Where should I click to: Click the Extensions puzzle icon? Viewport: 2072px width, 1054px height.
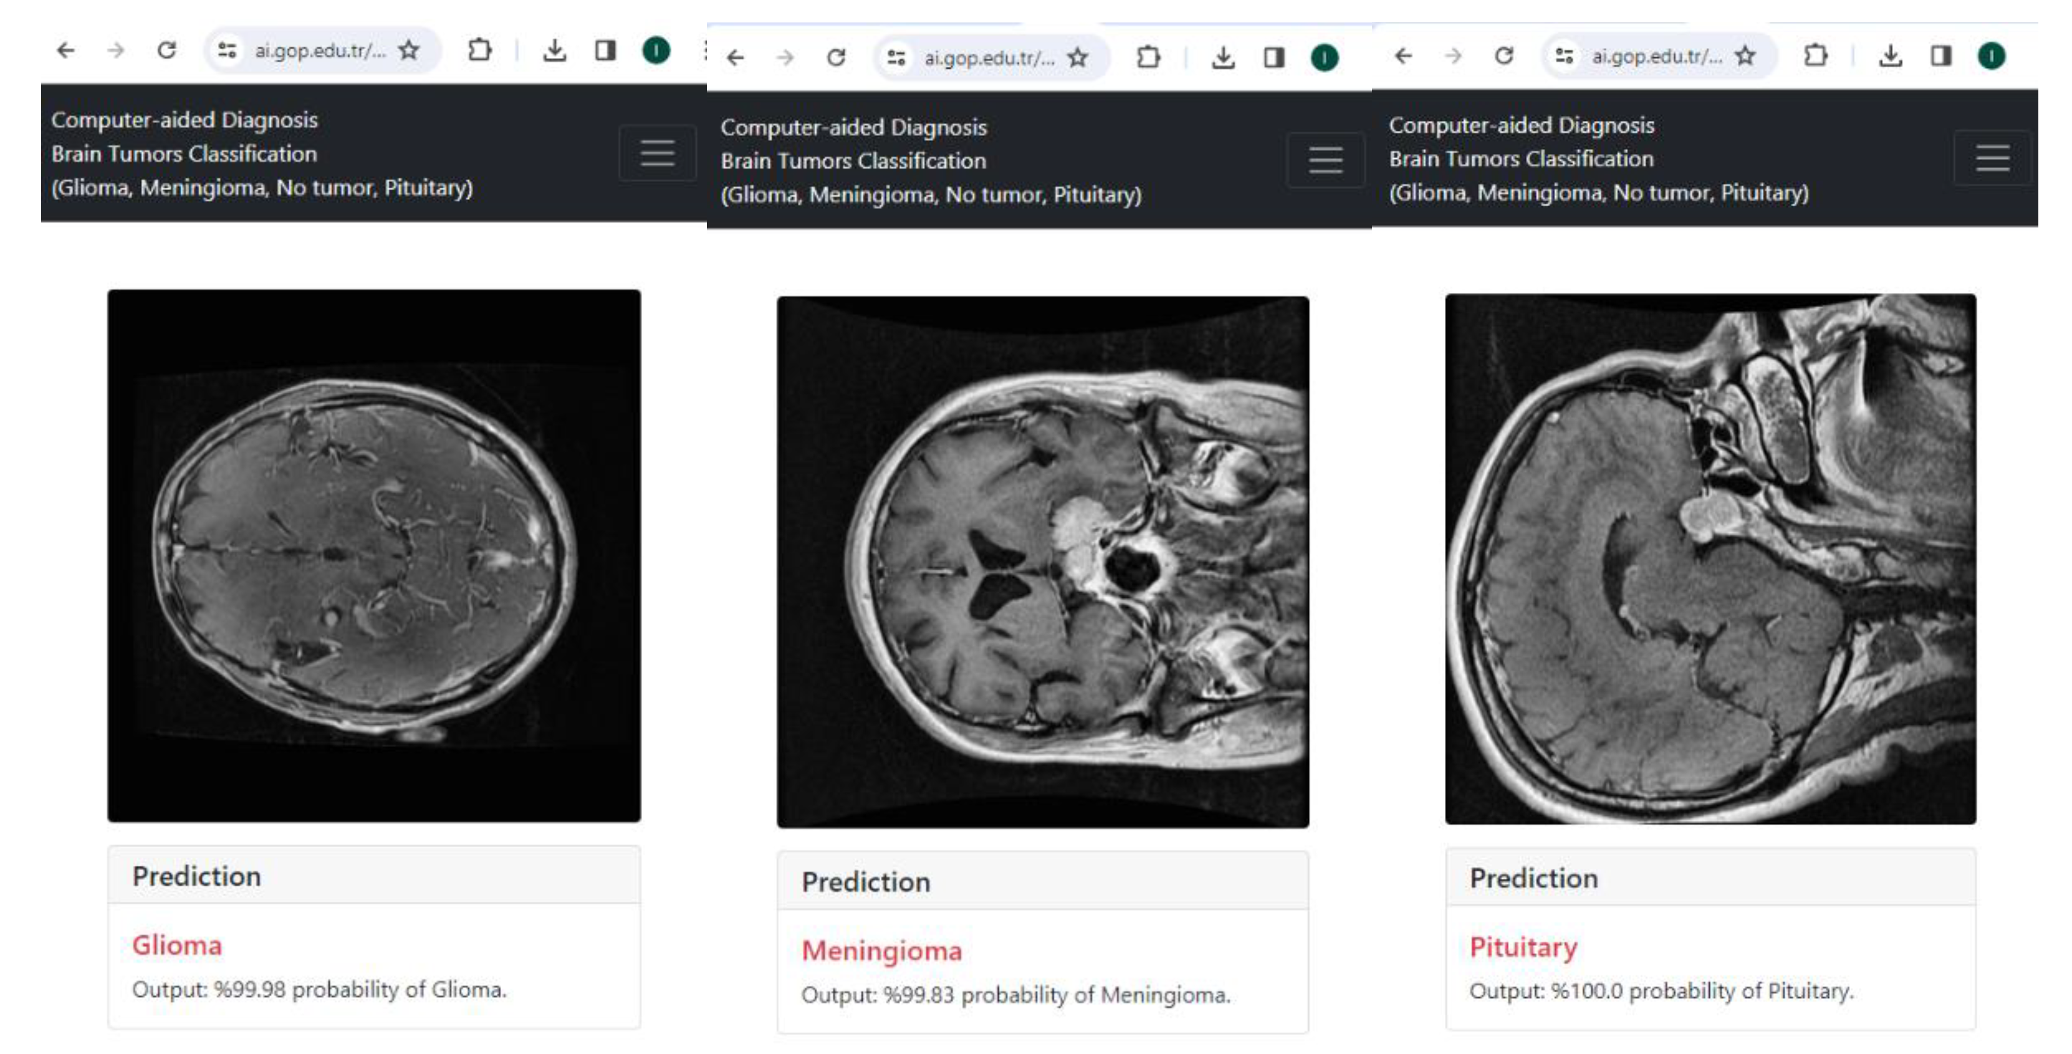pyautogui.click(x=481, y=50)
